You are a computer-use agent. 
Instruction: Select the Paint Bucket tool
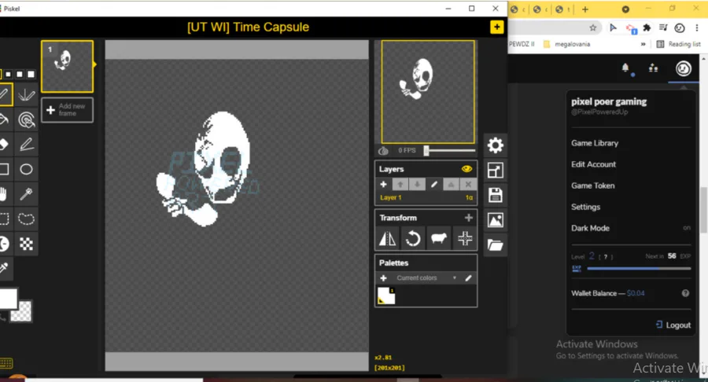pos(4,119)
